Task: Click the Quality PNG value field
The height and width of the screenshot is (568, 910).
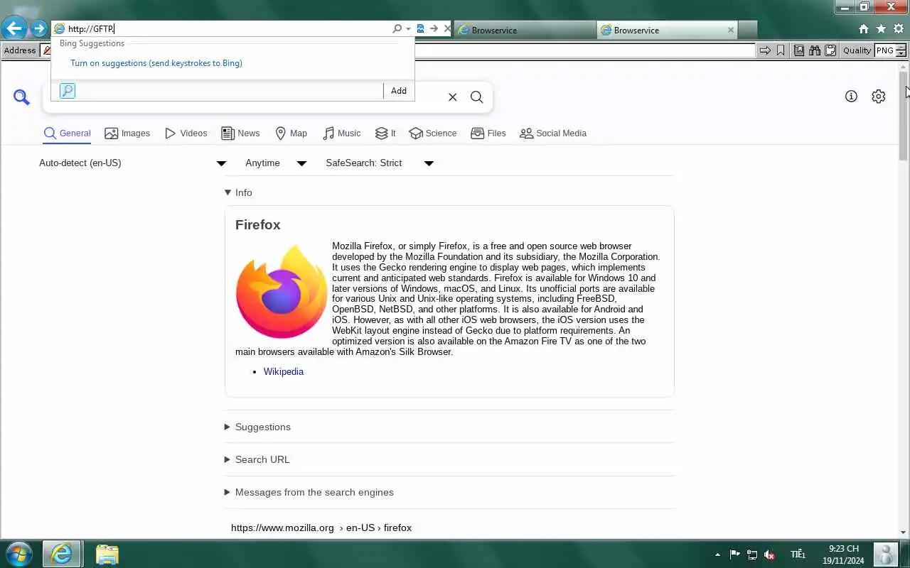Action: pos(885,50)
